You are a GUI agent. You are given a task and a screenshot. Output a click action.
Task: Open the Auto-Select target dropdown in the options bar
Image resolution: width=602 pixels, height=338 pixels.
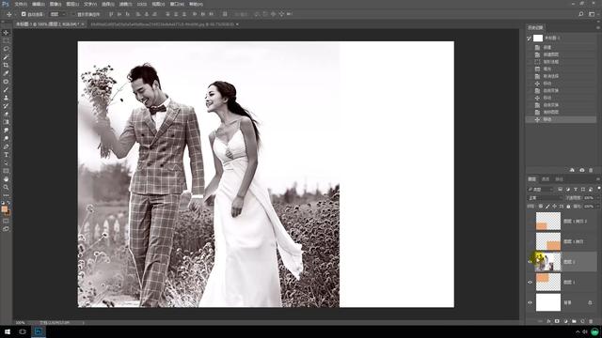[58, 14]
